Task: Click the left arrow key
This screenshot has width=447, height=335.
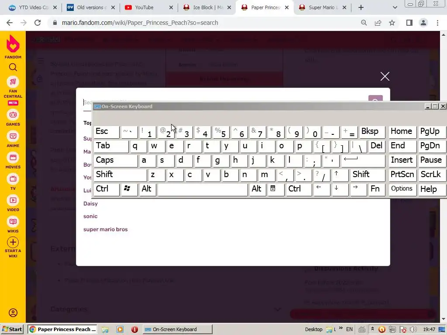Action: click(x=322, y=189)
